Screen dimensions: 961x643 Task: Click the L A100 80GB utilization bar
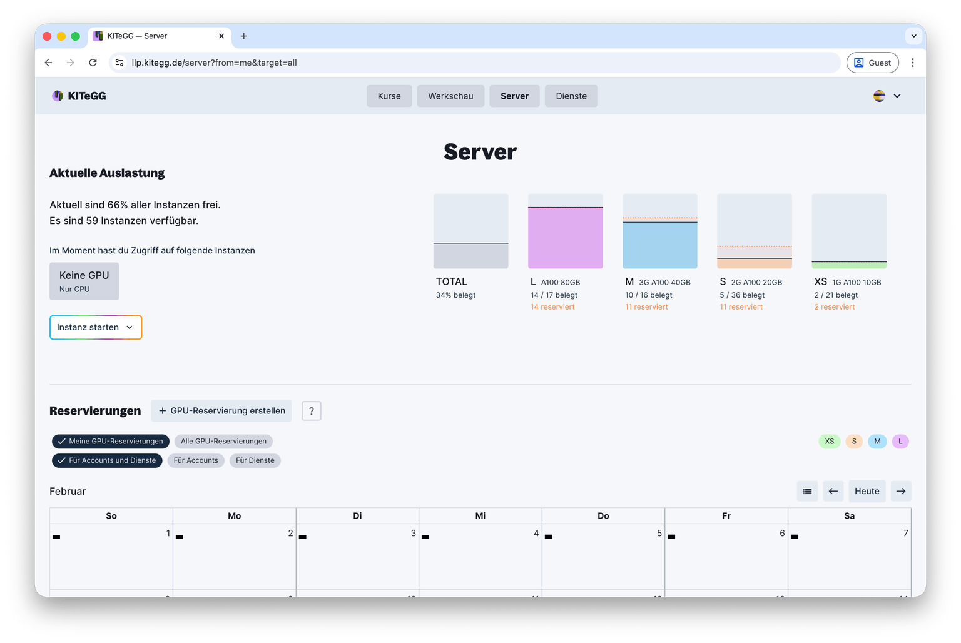[x=566, y=231]
